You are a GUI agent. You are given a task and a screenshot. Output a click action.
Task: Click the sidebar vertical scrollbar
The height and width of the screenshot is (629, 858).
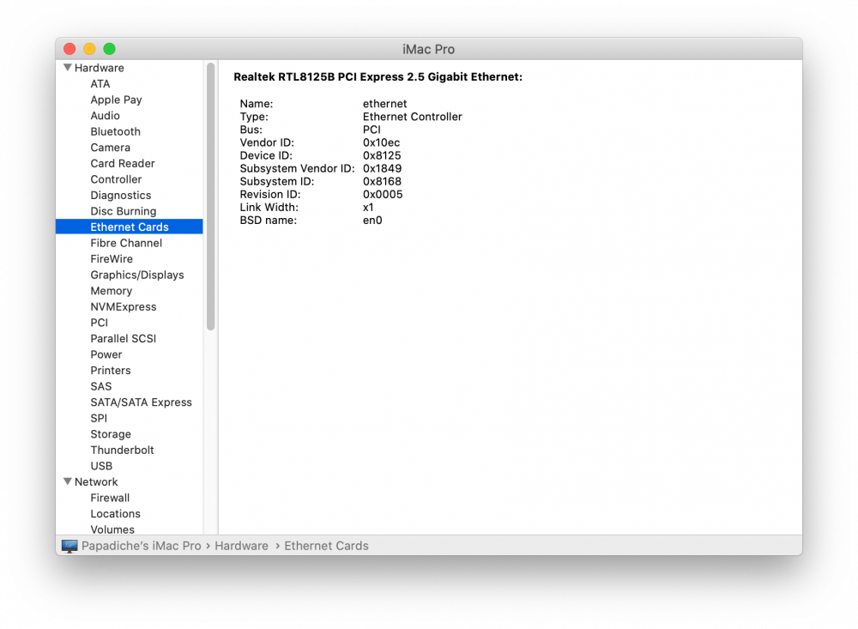coord(211,197)
